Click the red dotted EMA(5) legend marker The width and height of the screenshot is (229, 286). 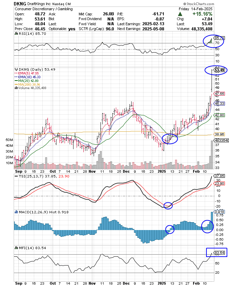point(16,73)
